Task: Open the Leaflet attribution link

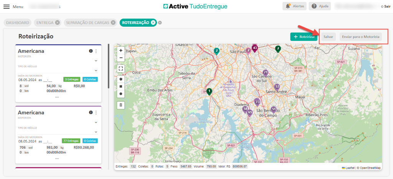Action: 350,168
